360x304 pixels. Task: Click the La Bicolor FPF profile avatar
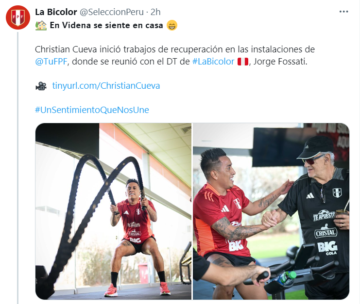click(18, 17)
